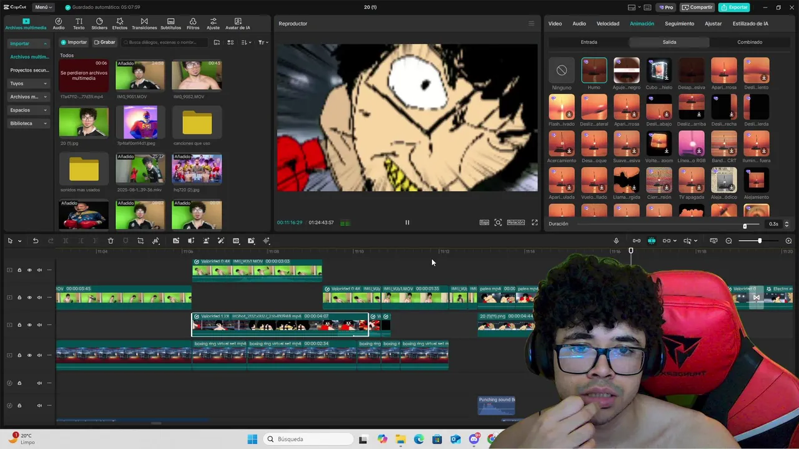Select the Ninguno animation option
799x449 pixels.
(561, 74)
